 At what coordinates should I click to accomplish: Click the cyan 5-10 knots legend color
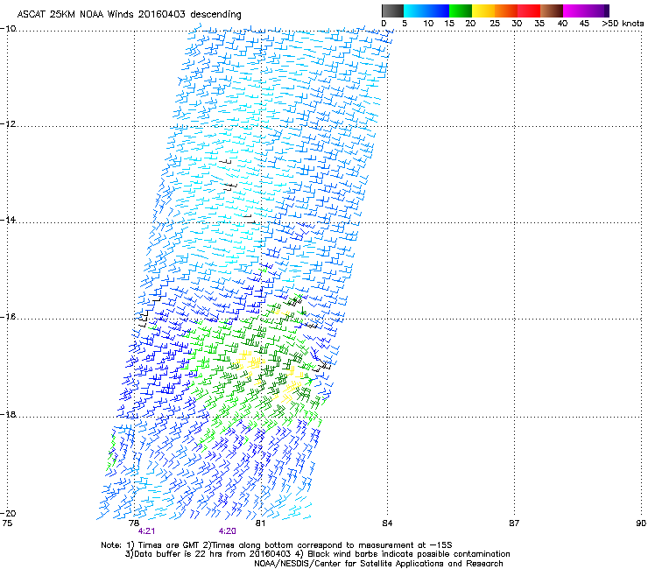(x=415, y=11)
